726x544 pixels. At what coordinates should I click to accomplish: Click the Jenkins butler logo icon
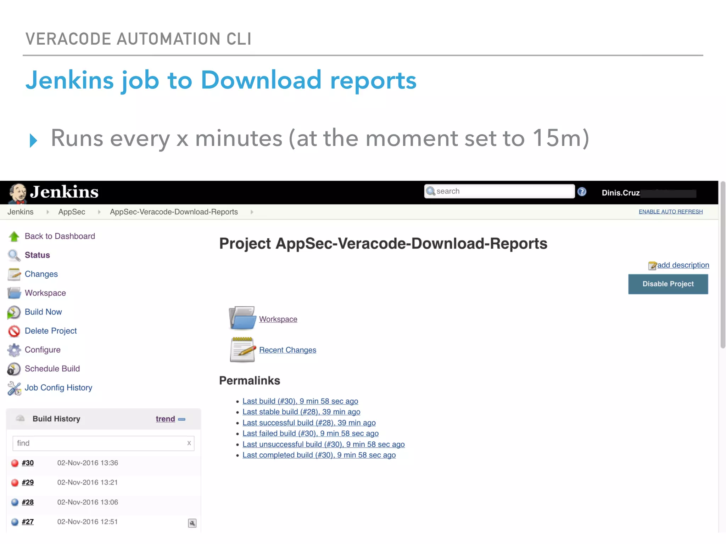[x=18, y=193]
